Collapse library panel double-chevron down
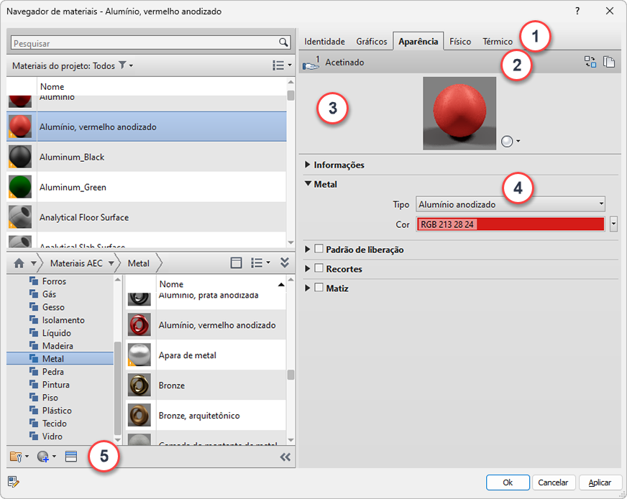The image size is (627, 499). 285,262
